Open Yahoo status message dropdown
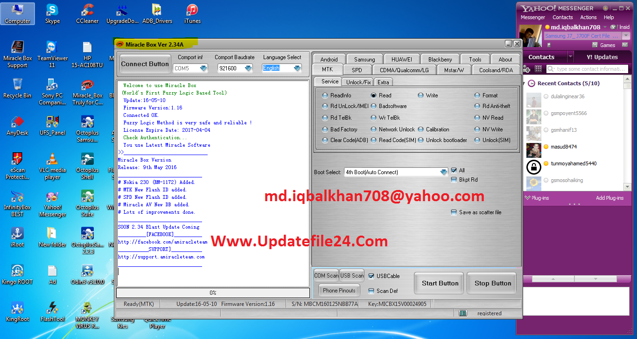Image resolution: width=637 pixels, height=339 pixels. [627, 36]
